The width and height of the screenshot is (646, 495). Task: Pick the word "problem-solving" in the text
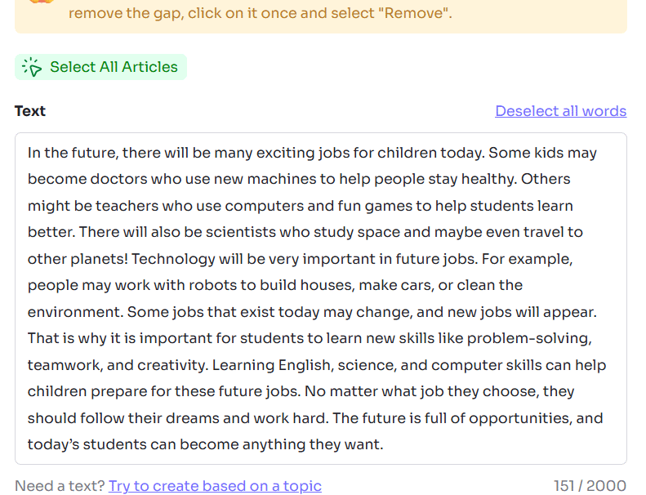click(x=528, y=338)
